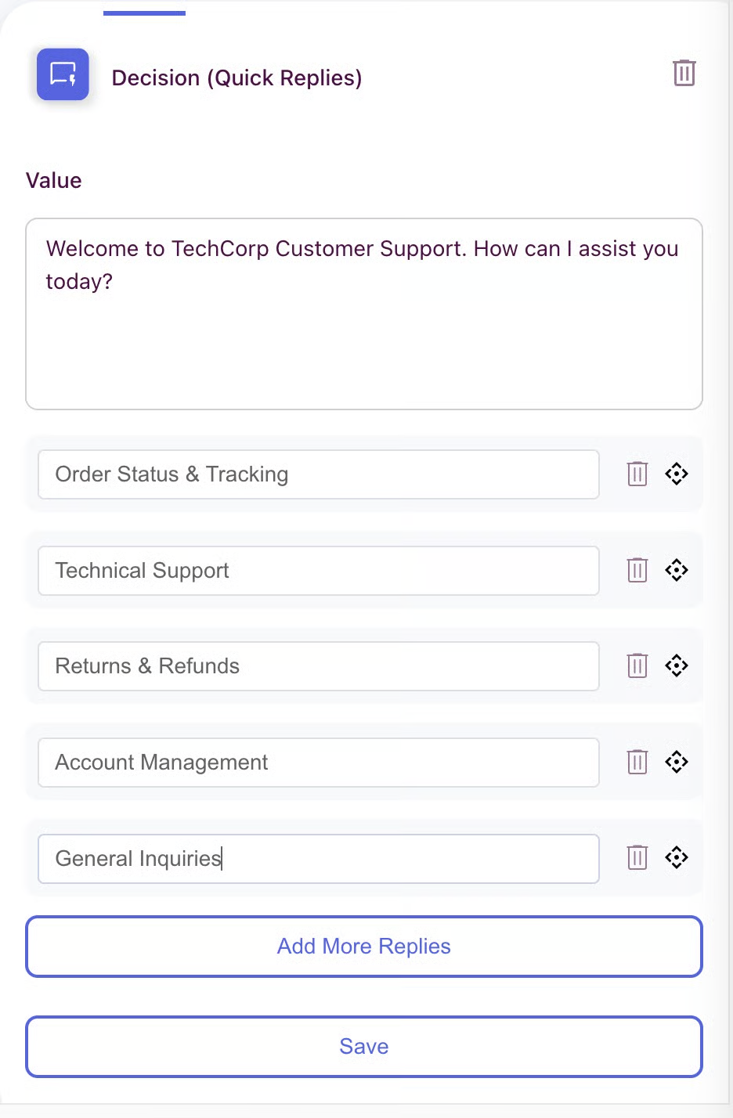This screenshot has height=1118, width=733.
Task: Edit the Account Management reply field
Action: click(x=319, y=763)
